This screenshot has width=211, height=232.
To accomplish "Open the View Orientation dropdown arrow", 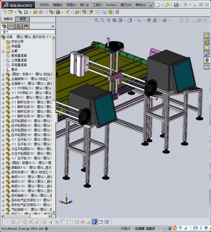I will click(x=125, y=20).
